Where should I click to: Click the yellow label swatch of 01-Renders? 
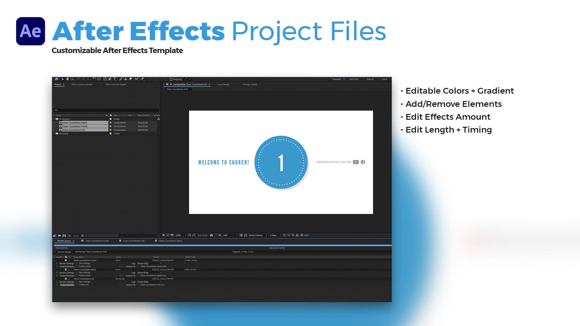(x=111, y=119)
